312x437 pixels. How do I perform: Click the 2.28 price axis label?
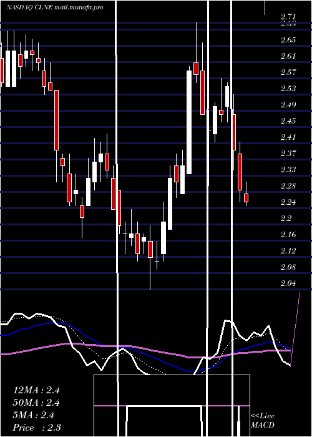(x=288, y=185)
